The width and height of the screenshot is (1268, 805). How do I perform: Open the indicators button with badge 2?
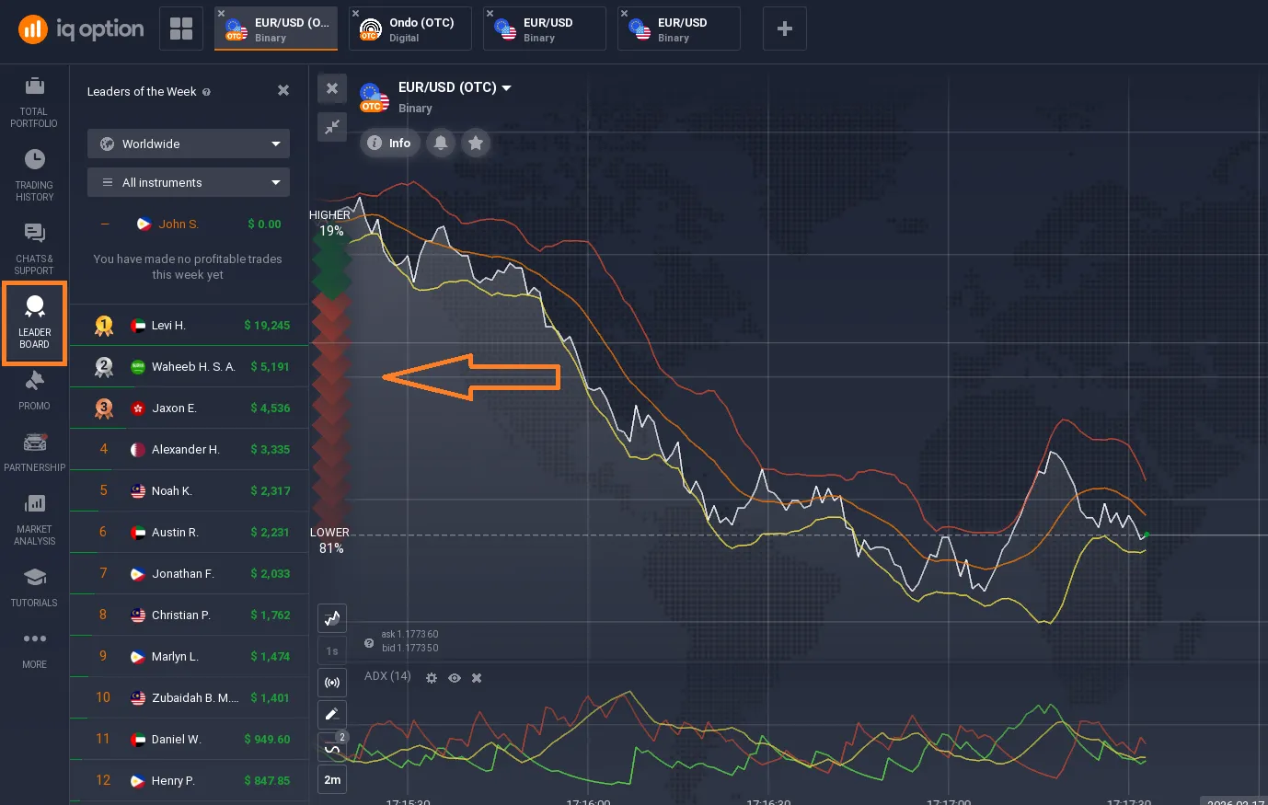(332, 746)
